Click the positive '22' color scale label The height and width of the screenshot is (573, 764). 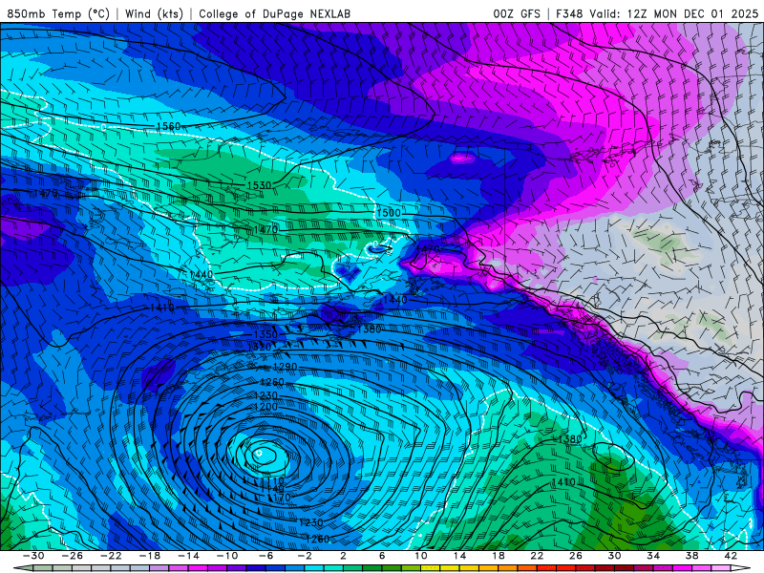pos(537,556)
